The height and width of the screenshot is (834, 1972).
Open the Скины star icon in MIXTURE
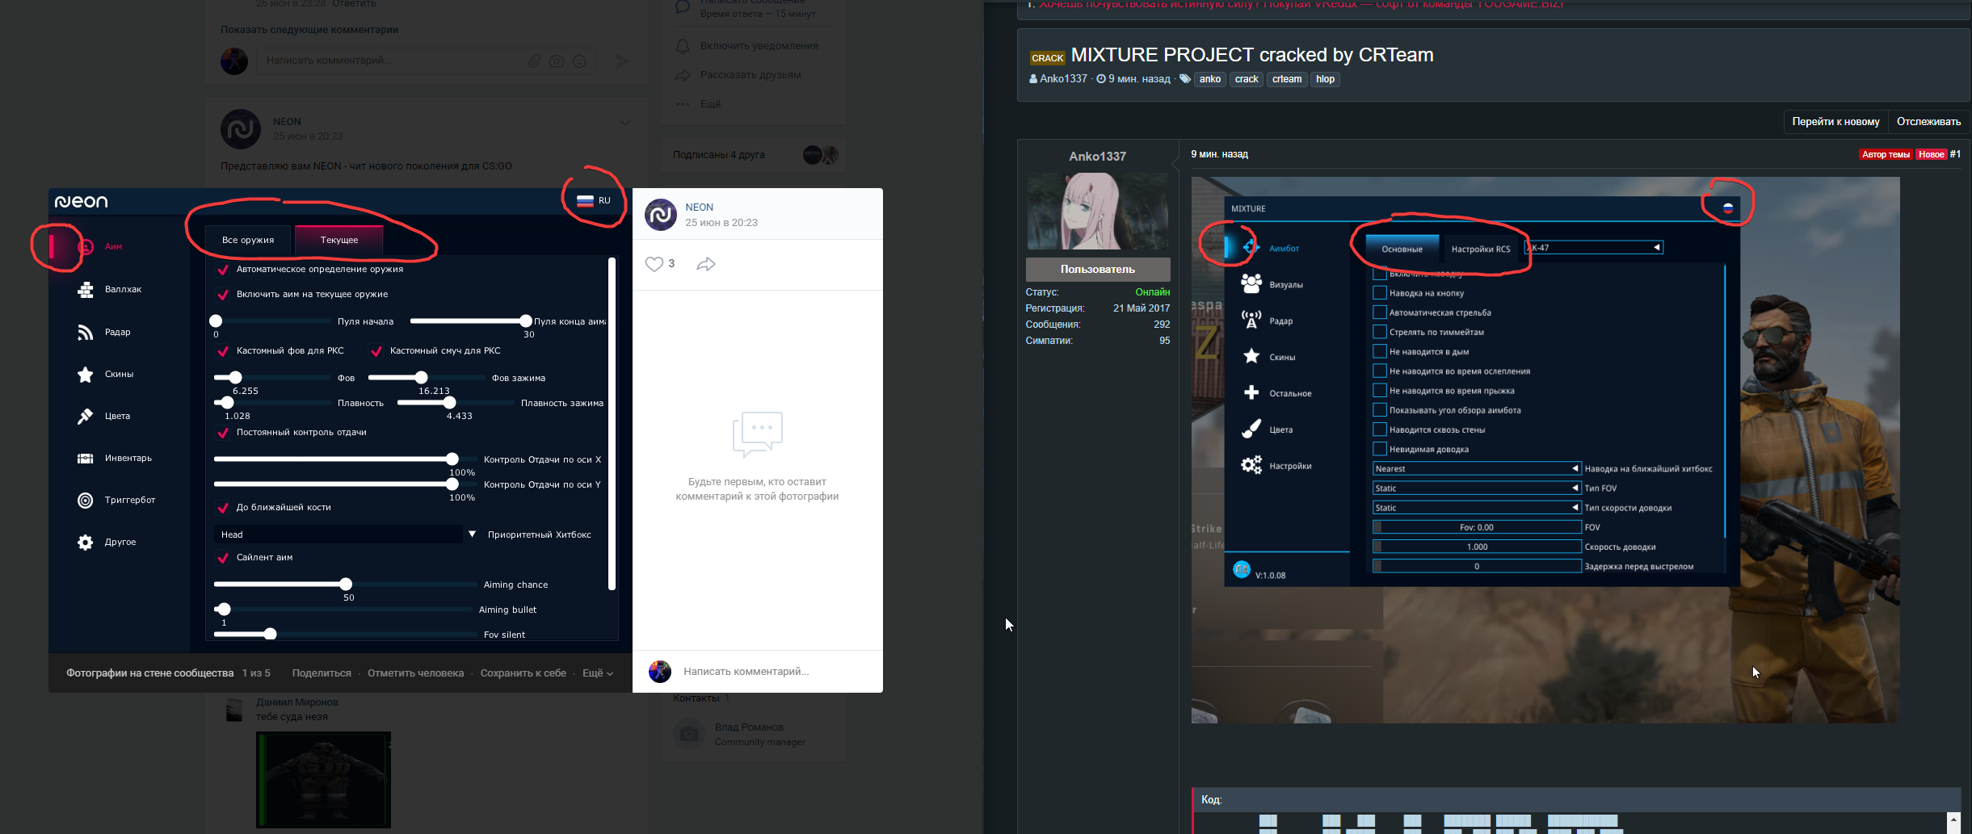point(1251,356)
